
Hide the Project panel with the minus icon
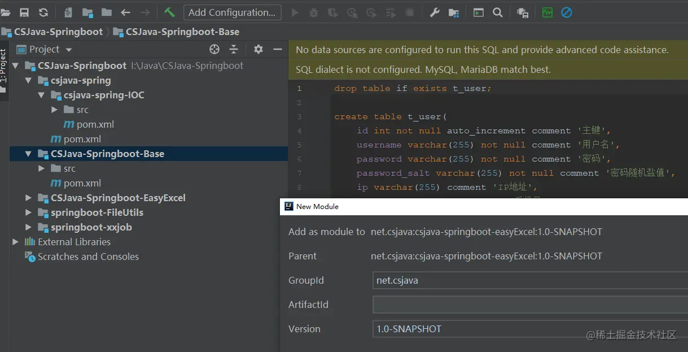coord(277,49)
